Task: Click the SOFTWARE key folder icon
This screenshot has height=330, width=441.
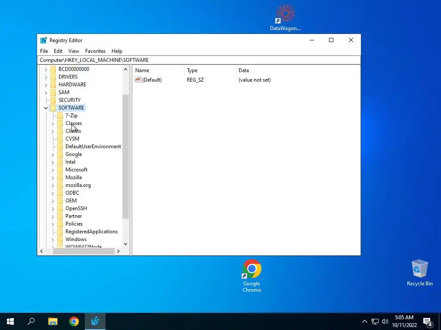Action: (53, 108)
